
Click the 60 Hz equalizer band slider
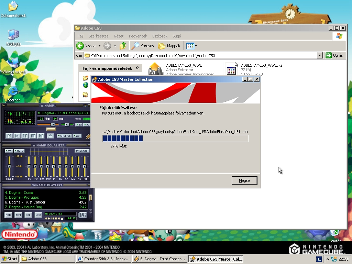click(x=29, y=166)
